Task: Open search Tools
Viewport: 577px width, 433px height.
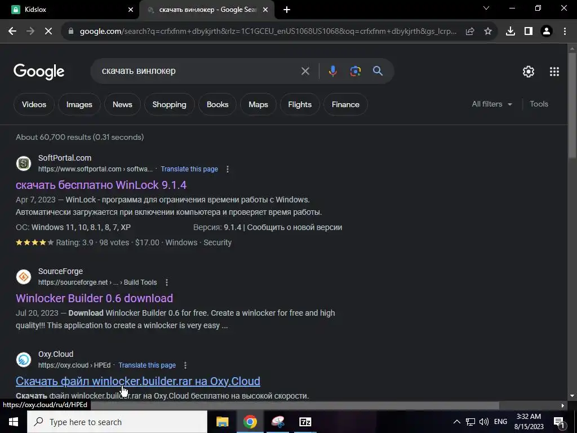Action: [x=539, y=104]
